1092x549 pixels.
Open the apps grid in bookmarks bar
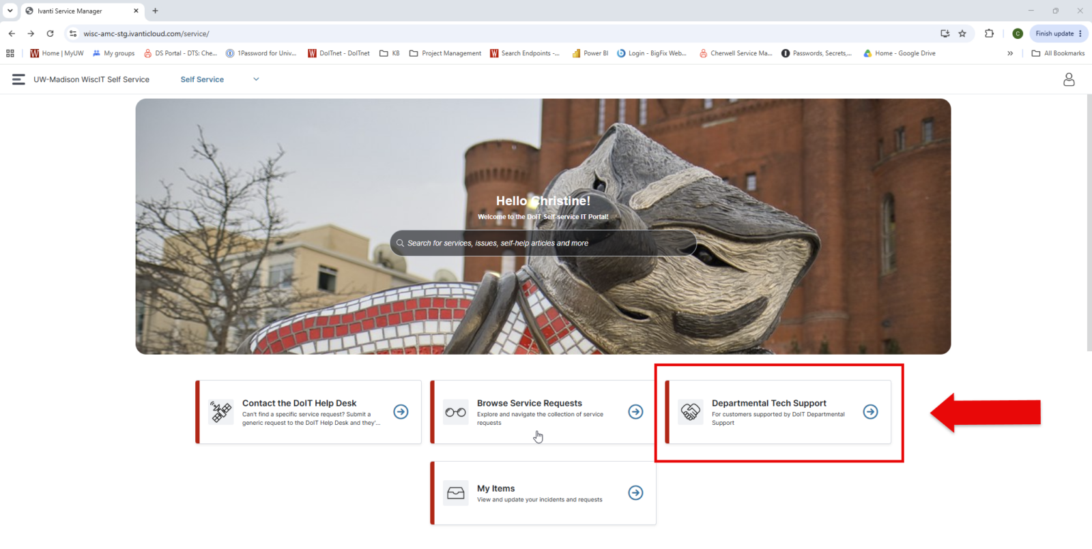click(x=10, y=53)
